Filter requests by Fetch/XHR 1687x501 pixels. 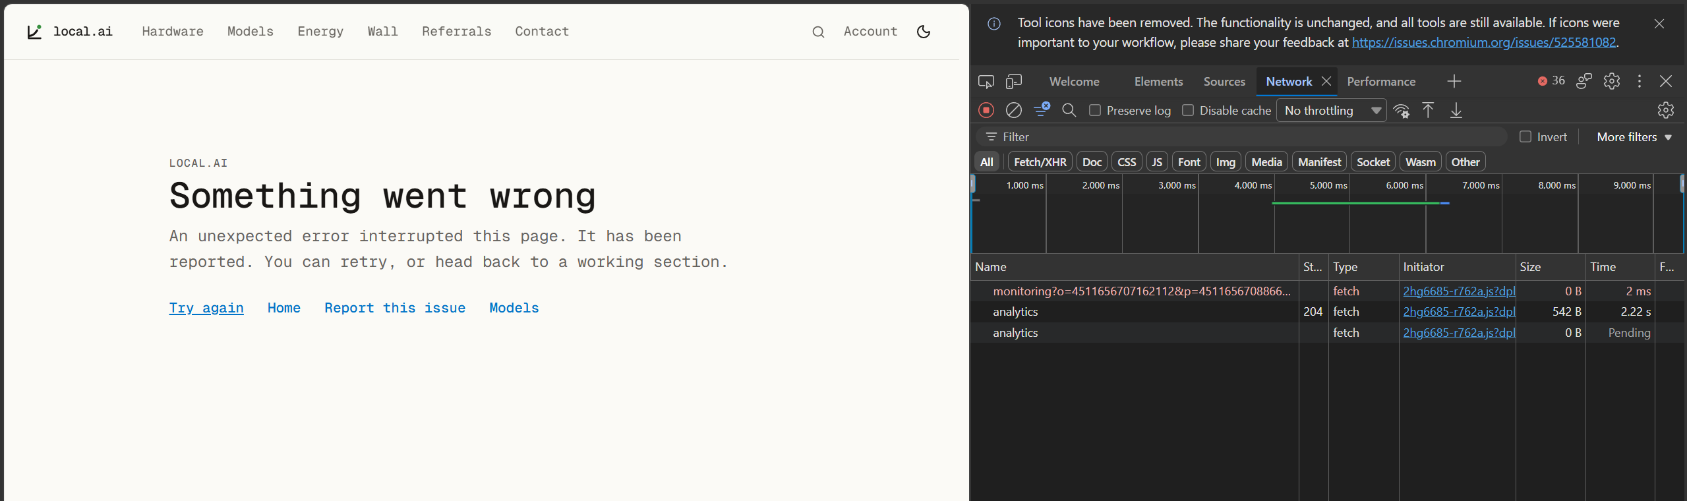[x=1040, y=162]
